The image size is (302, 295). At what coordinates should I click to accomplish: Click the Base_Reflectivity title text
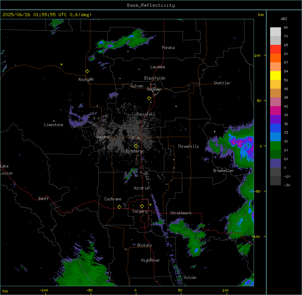click(x=151, y=5)
